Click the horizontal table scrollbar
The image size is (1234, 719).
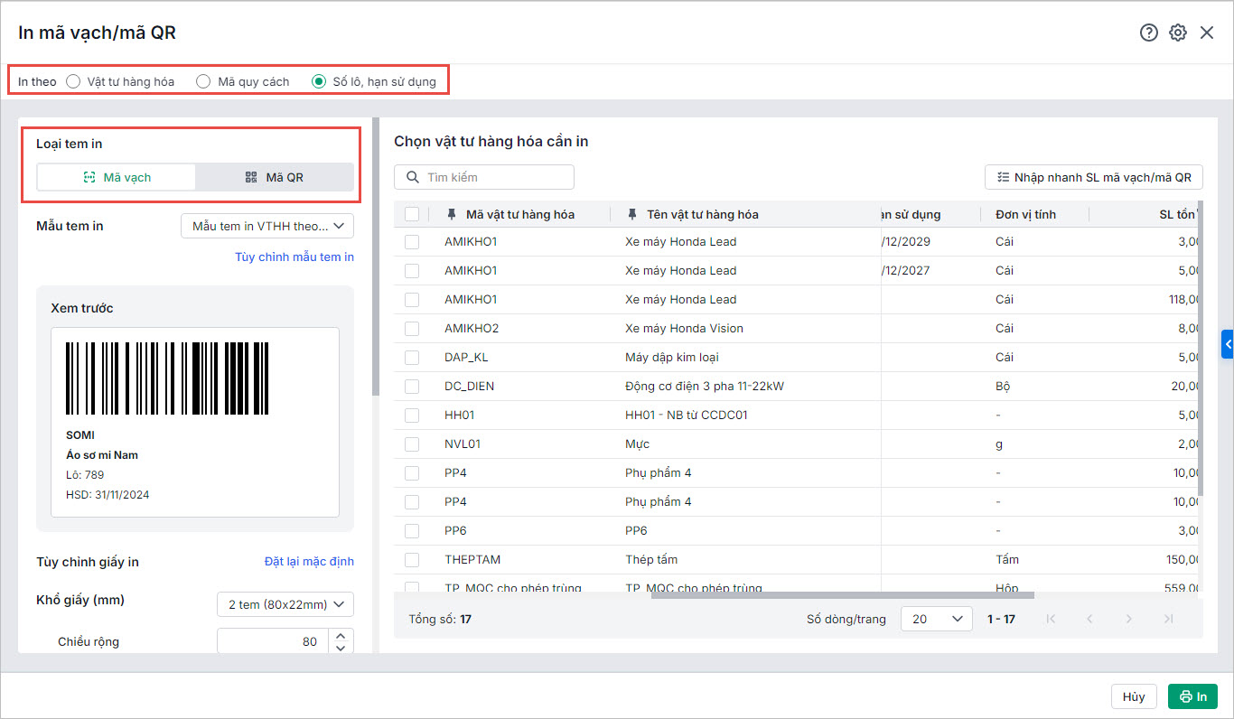pyautogui.click(x=842, y=595)
